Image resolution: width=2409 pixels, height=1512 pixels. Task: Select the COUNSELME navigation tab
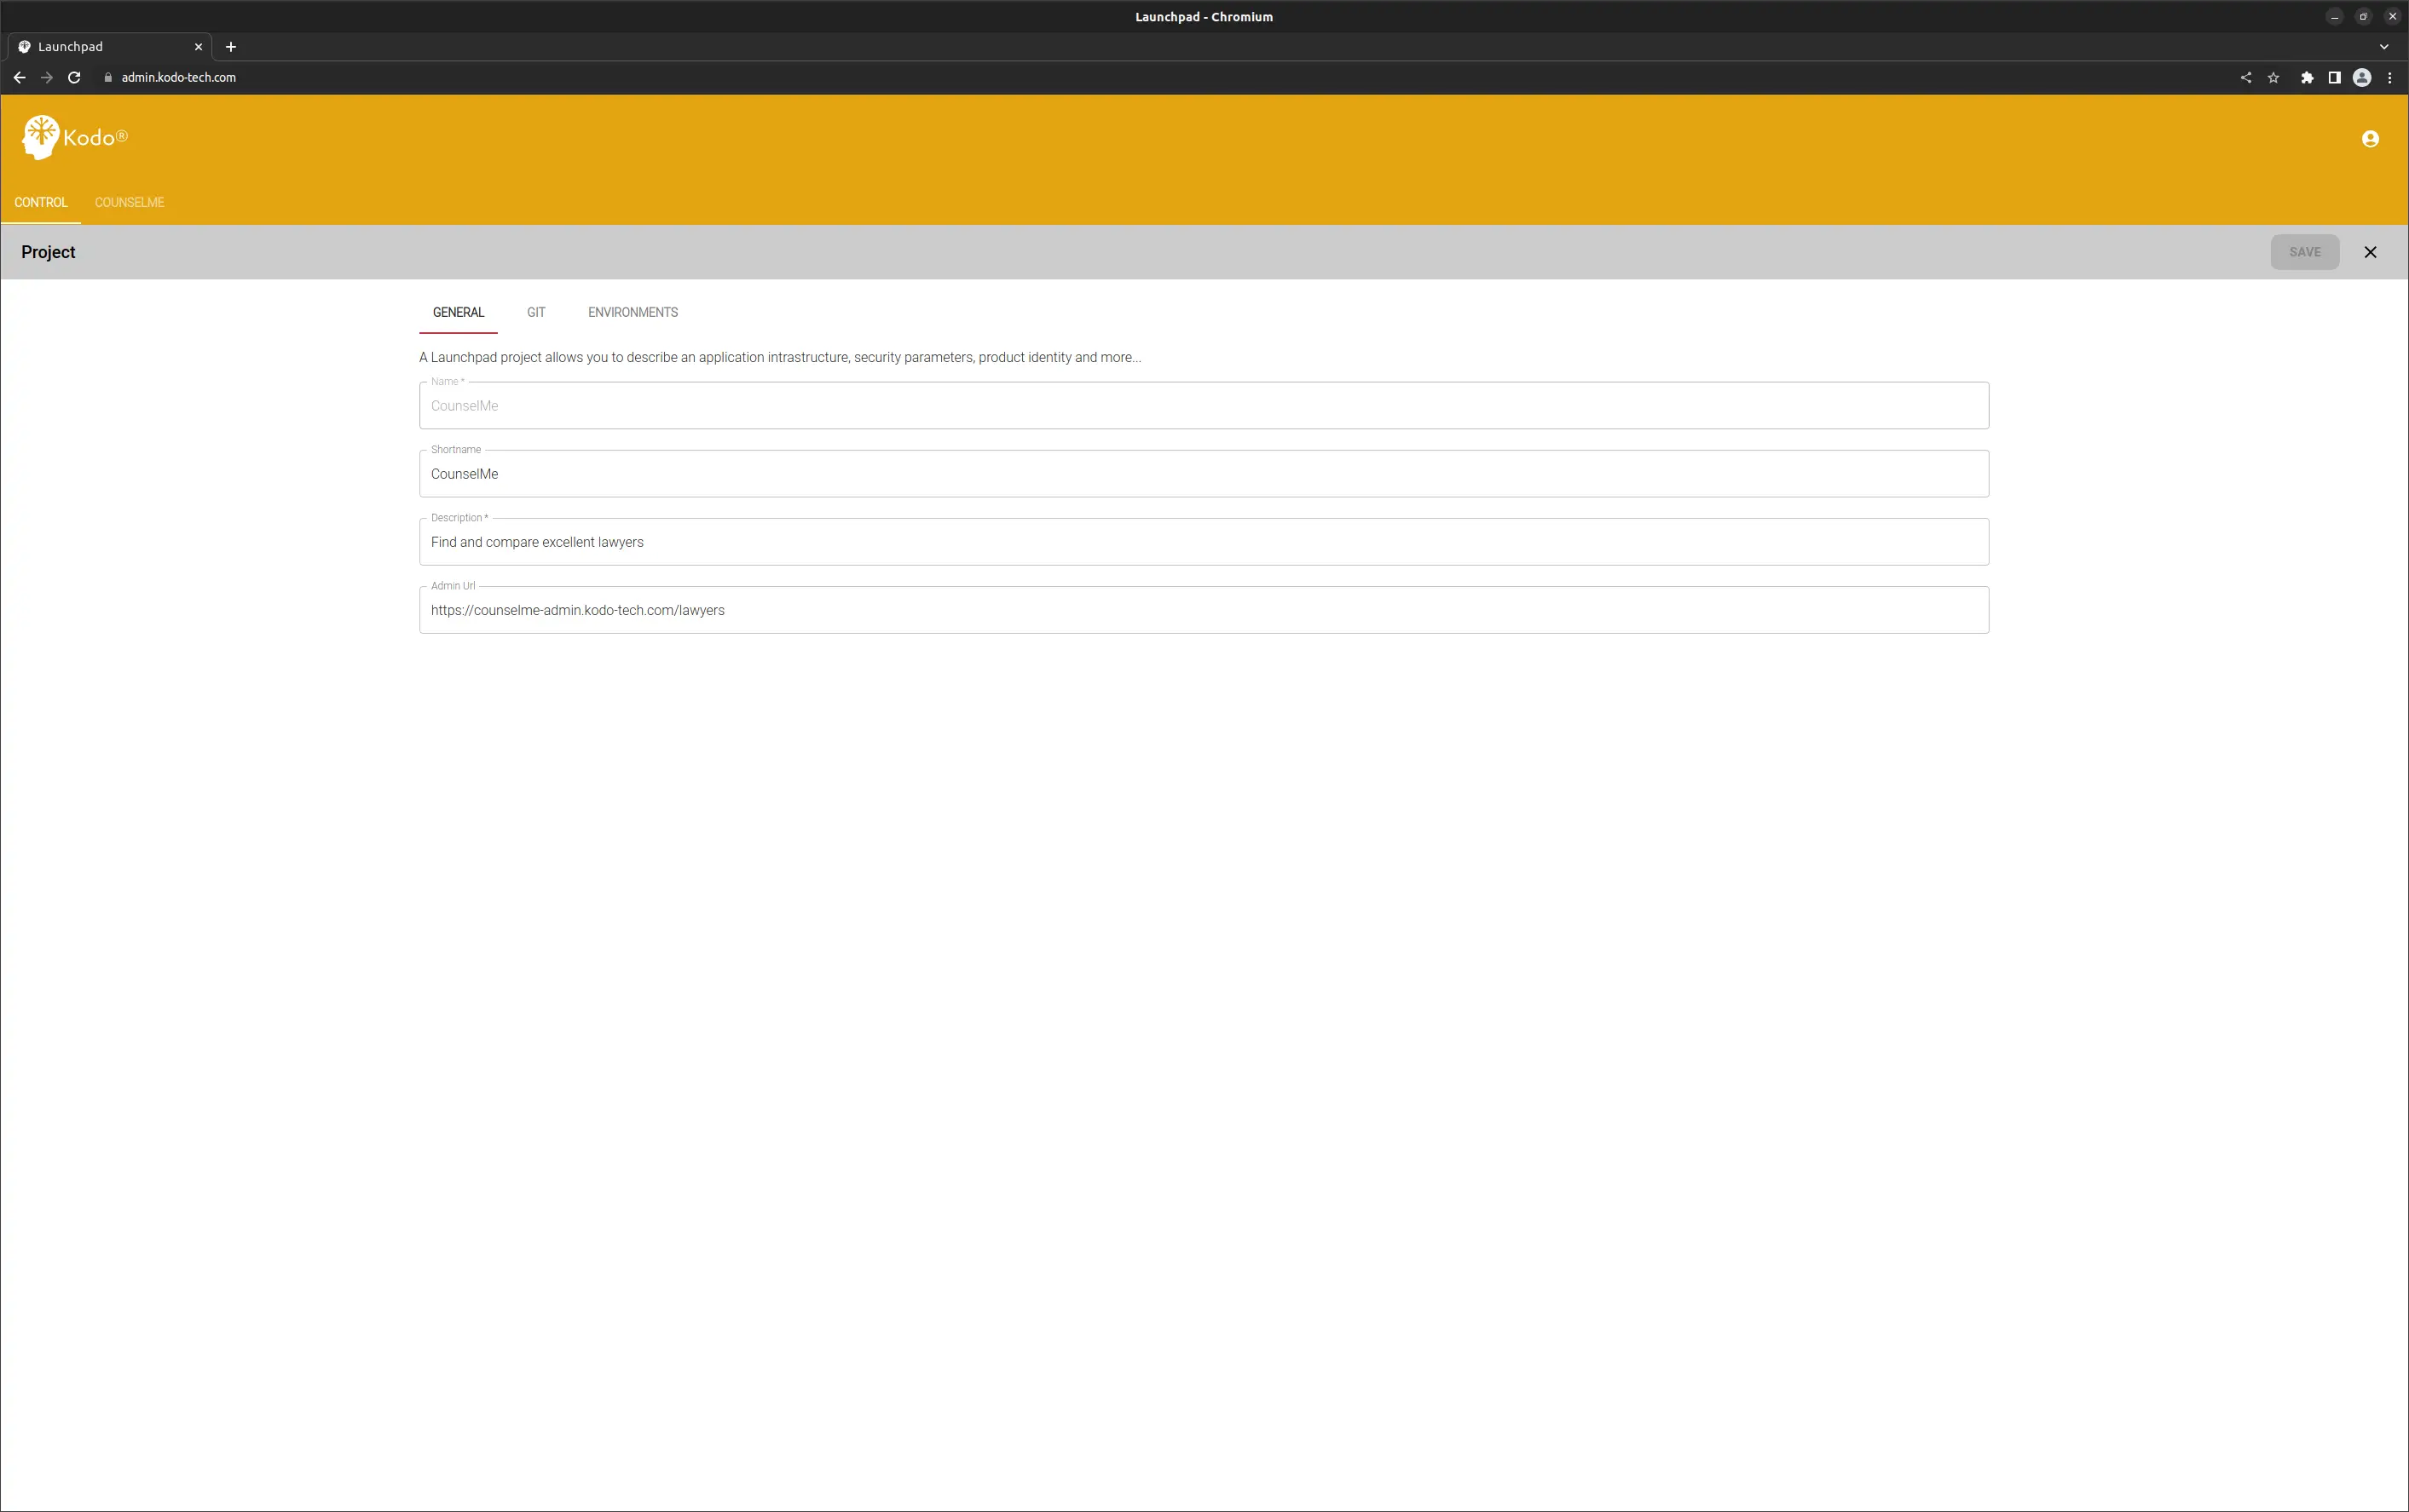129,202
